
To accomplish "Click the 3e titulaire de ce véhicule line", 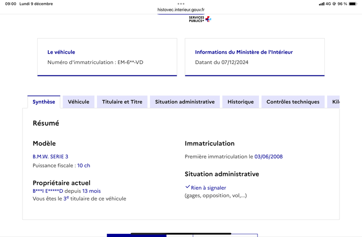I will [x=80, y=199].
